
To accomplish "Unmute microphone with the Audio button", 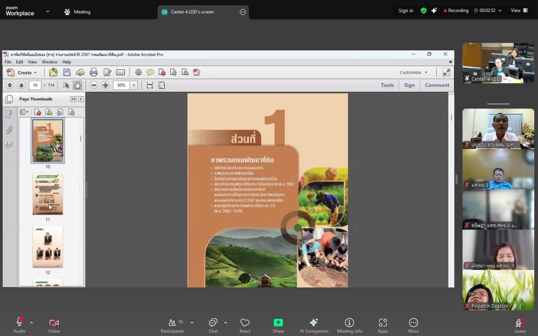I will tap(19, 325).
